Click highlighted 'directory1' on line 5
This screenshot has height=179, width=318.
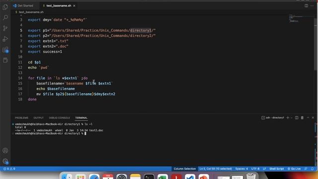(x=141, y=30)
